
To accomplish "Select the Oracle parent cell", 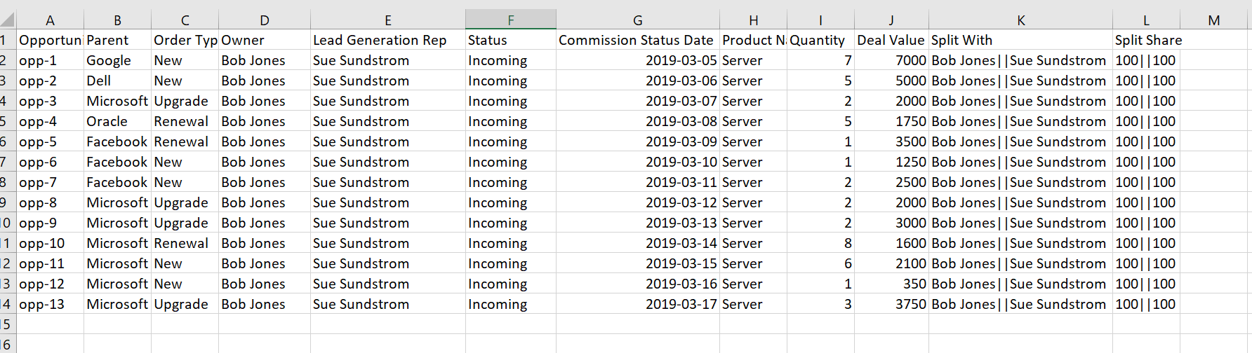I will click(117, 121).
